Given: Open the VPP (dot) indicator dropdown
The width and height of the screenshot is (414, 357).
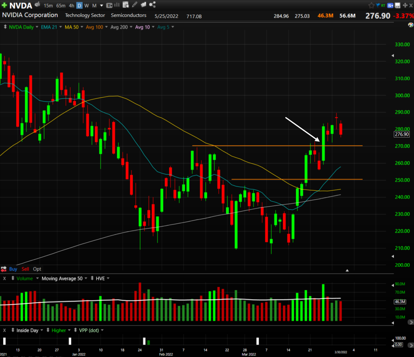Looking at the screenshot, I should pos(102,330).
